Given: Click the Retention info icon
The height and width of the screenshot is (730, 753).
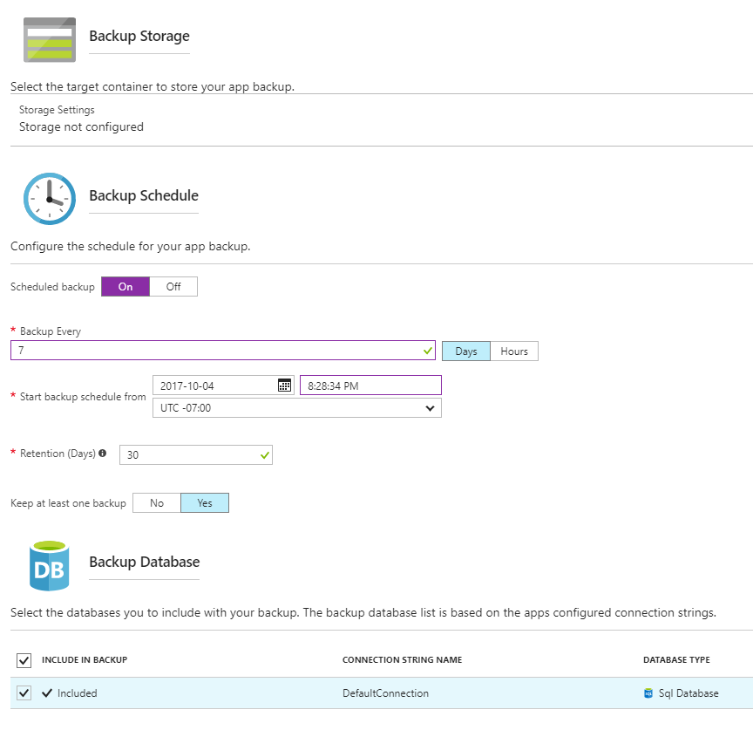Looking at the screenshot, I should [x=103, y=454].
